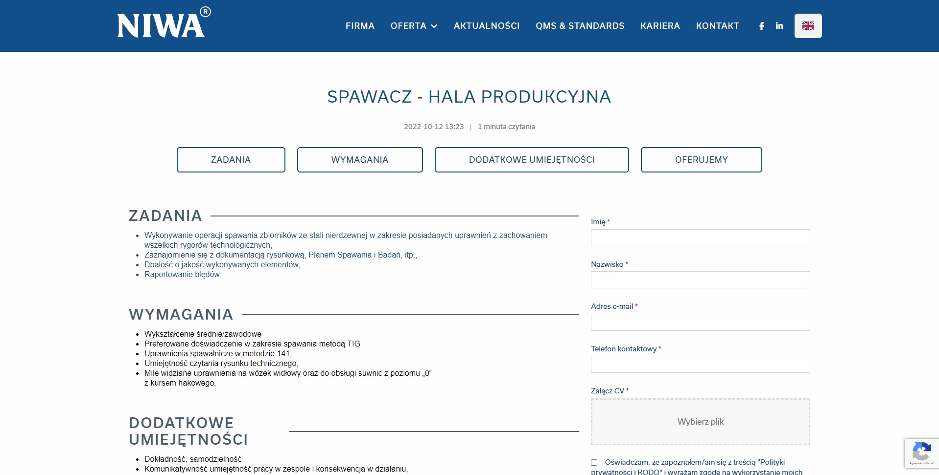Screen dimensions: 939x475
Task: Click 'Uprawnienia spawalnicze w metodzie 141' item
Action: pos(218,354)
